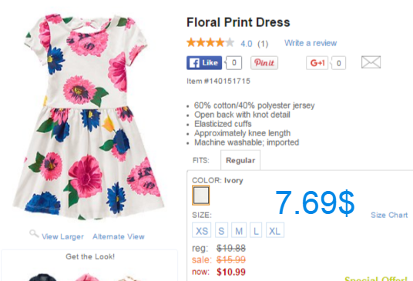Click the Pin it Pinterest button
Image resolution: width=413 pixels, height=281 pixels.
tap(264, 63)
